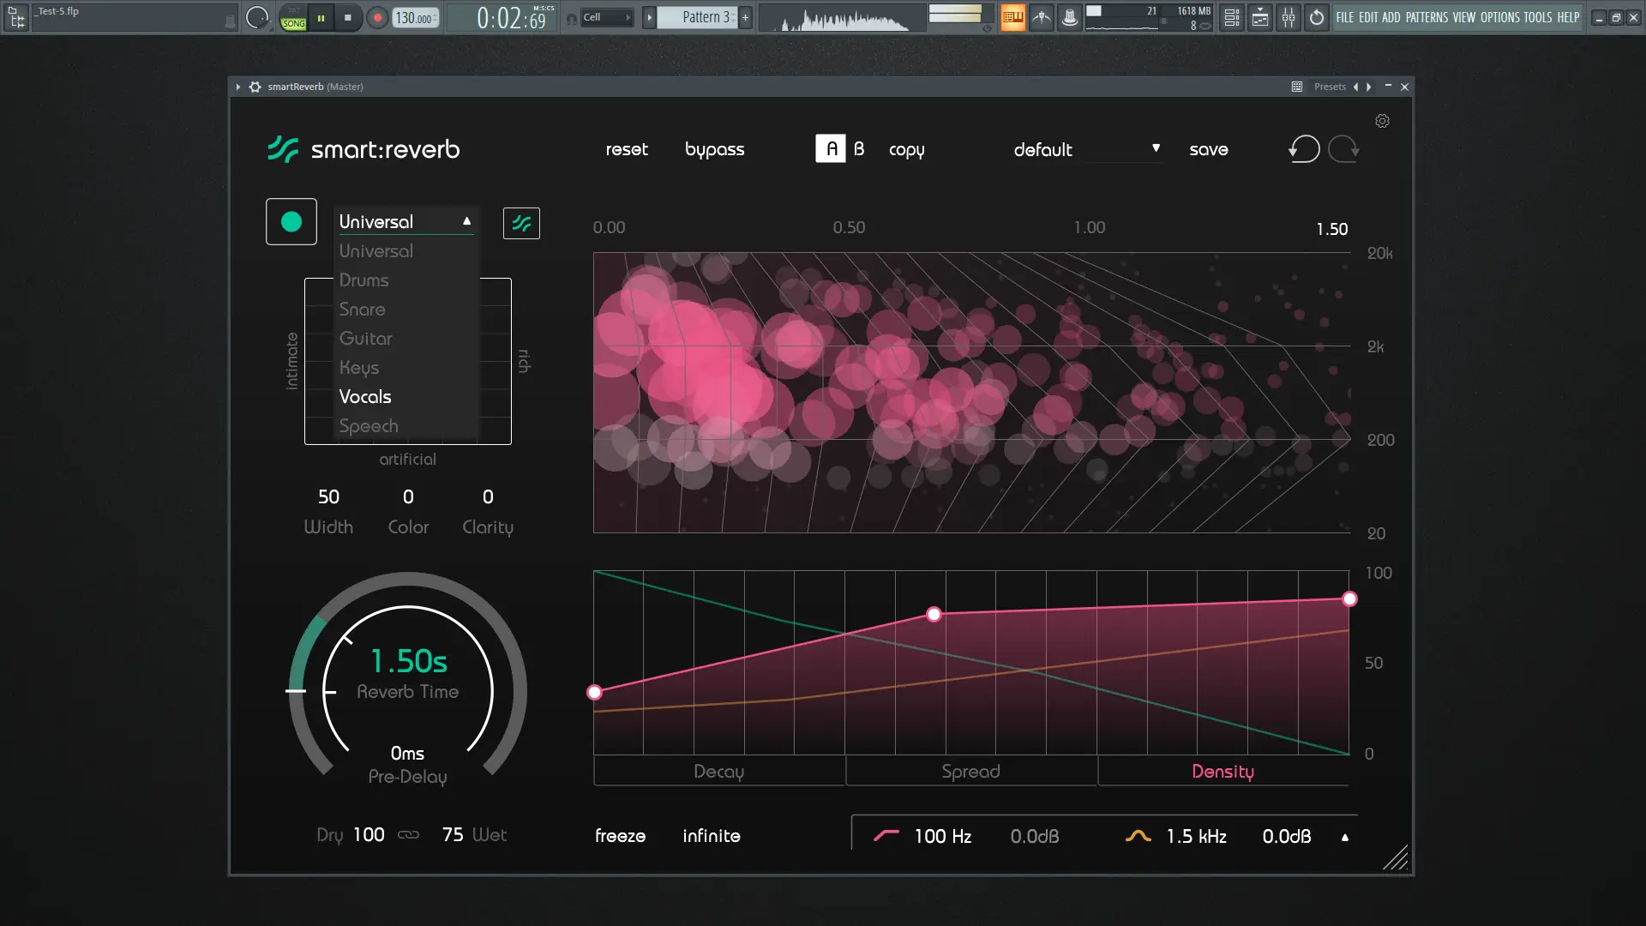Open the FL Studio mixer icon

pos(1289,17)
